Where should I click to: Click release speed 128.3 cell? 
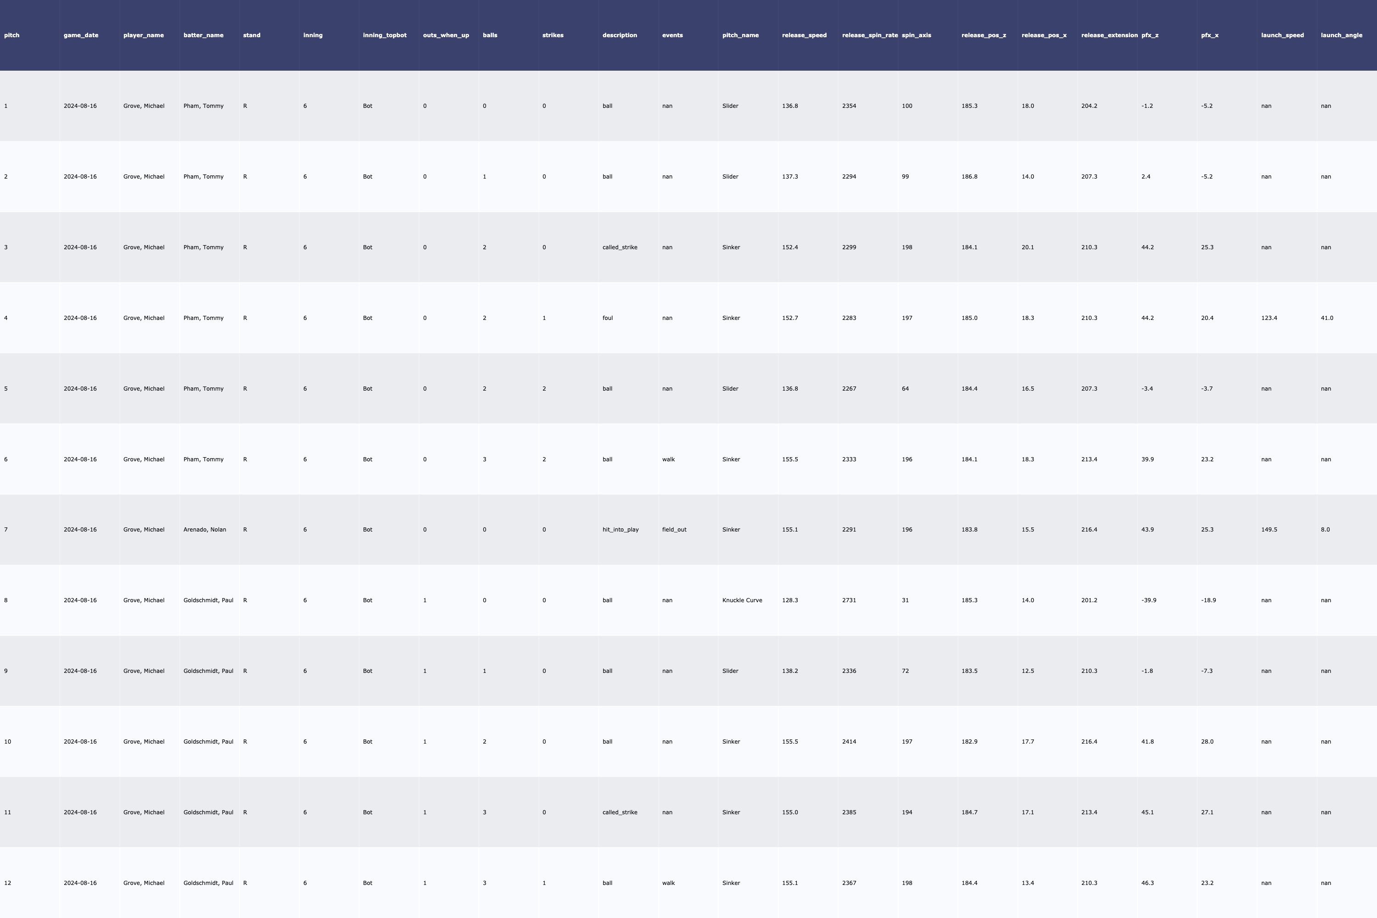tap(790, 600)
